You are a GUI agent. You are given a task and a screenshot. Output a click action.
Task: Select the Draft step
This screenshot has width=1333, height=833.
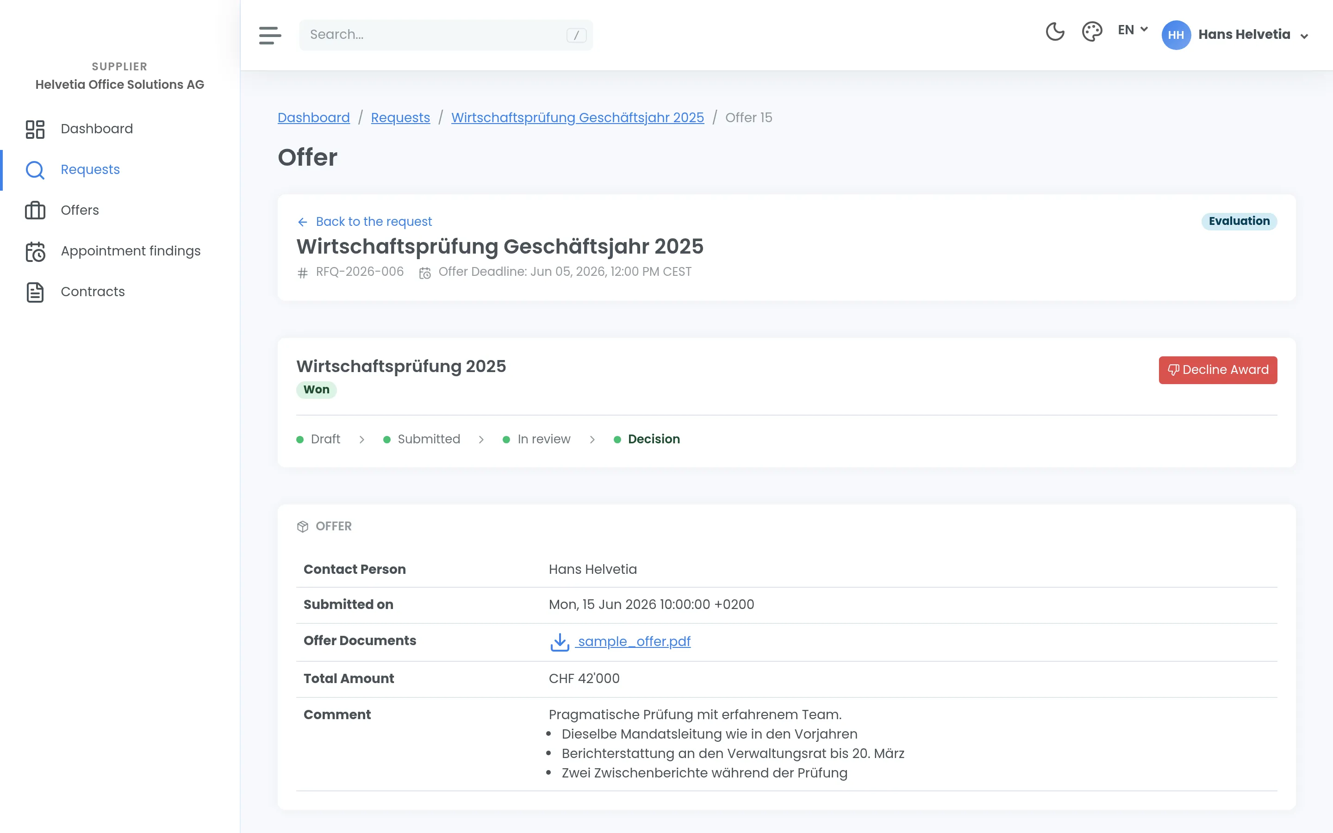pos(318,439)
